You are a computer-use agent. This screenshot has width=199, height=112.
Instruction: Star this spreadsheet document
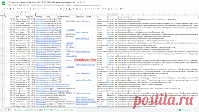(x=78, y=2)
